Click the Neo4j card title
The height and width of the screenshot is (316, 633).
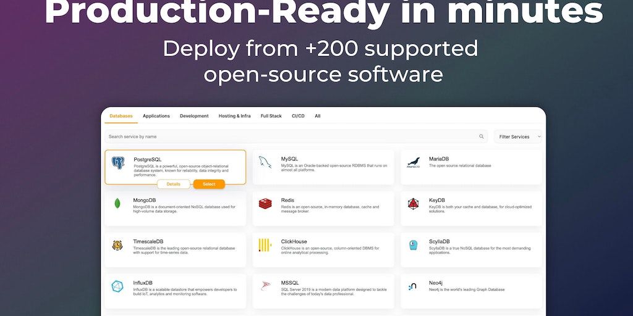point(436,283)
